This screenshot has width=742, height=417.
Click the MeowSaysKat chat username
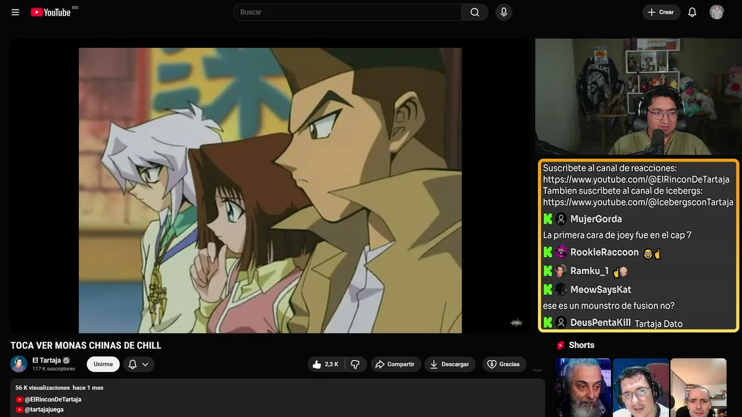(601, 290)
